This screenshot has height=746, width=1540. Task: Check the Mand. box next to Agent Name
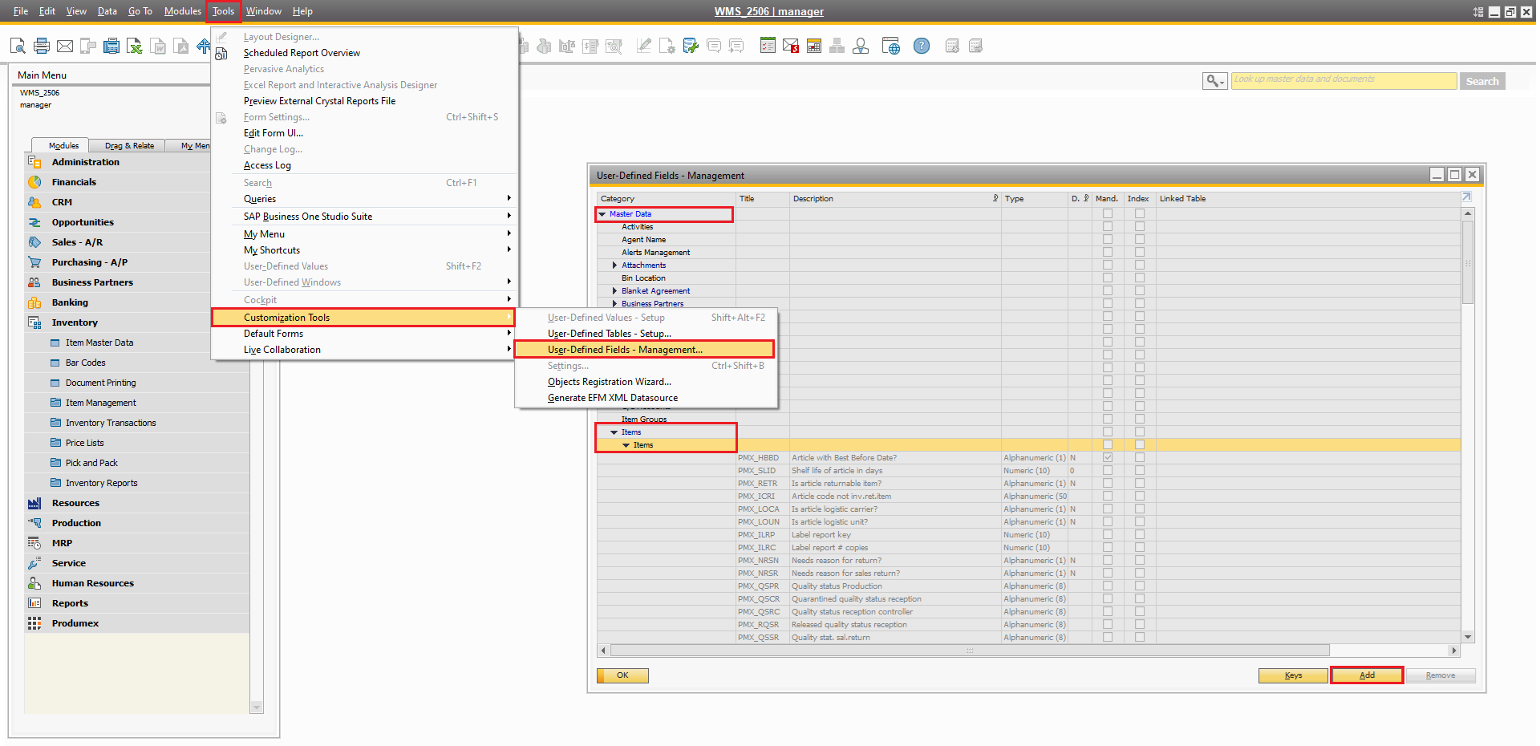click(x=1108, y=239)
